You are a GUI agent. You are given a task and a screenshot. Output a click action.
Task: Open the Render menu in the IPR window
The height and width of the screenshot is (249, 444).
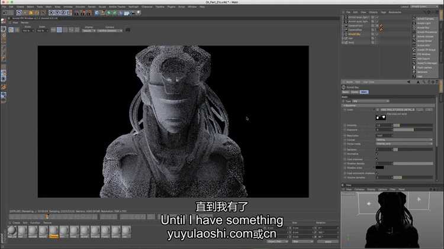click(25, 22)
